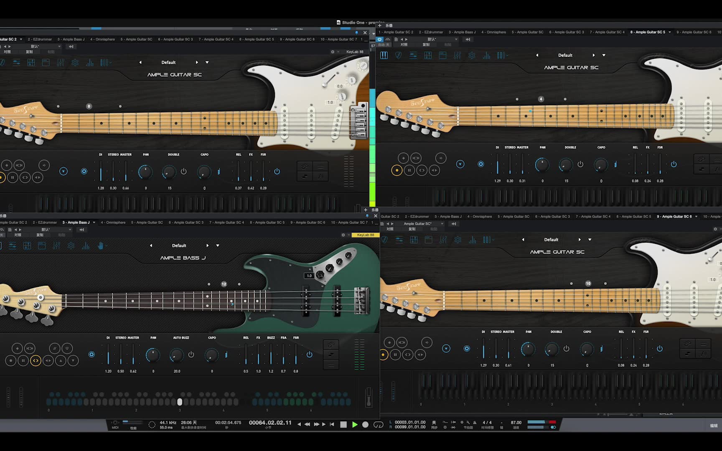
Task: Click 复制 copy button in Guitar SC 2 window
Action: pyautogui.click(x=29, y=52)
